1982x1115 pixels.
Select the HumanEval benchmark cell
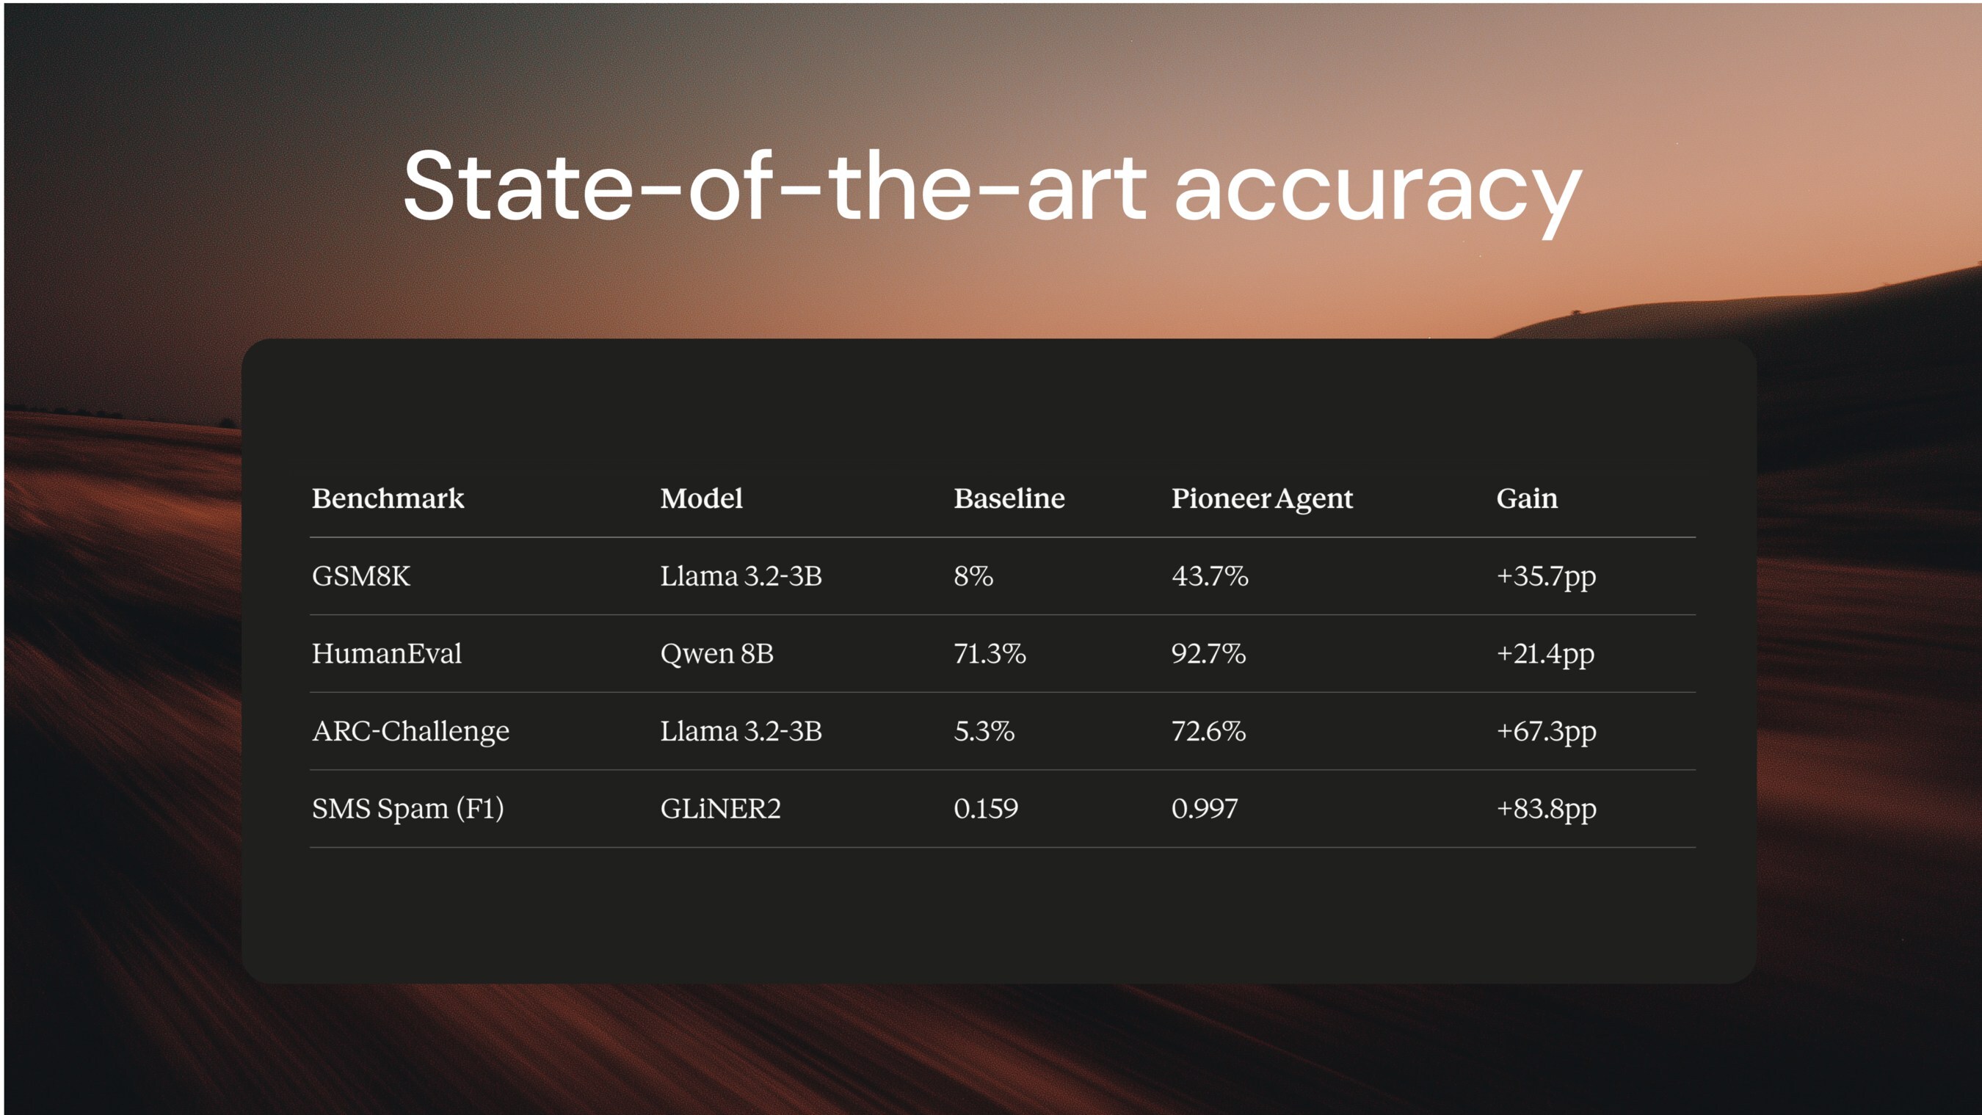pyautogui.click(x=386, y=654)
